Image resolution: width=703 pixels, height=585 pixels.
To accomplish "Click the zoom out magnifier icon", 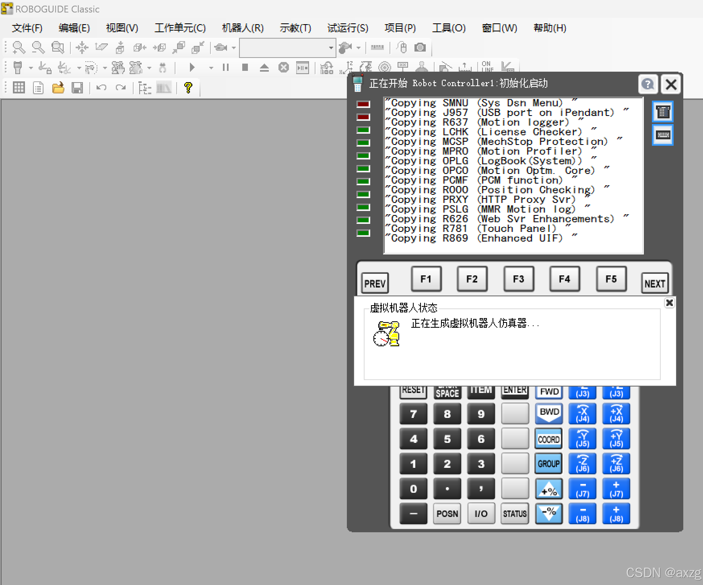I will click(x=38, y=48).
